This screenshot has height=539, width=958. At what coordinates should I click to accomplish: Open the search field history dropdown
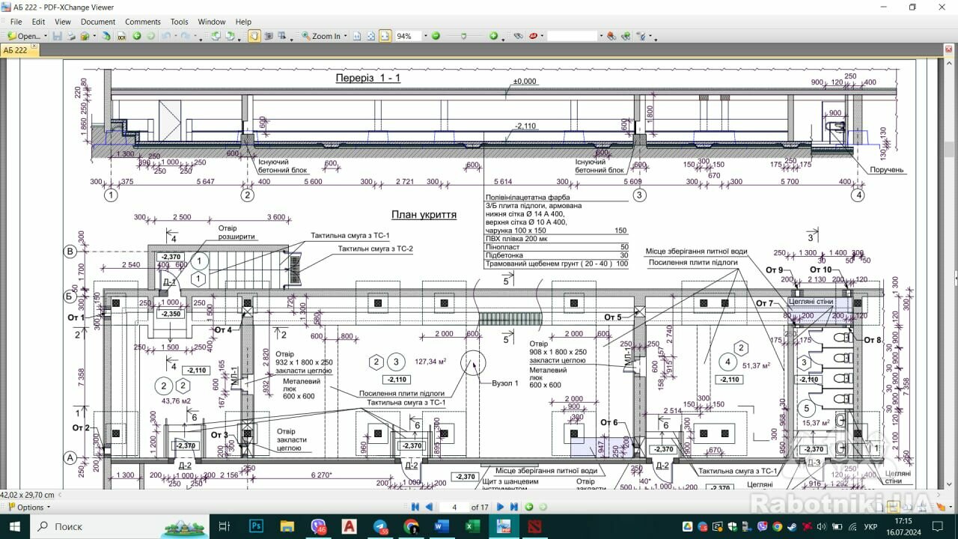[x=601, y=36]
